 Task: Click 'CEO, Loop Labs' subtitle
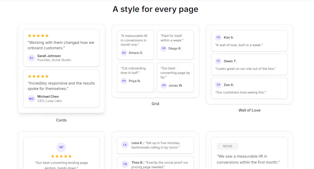[49, 101]
